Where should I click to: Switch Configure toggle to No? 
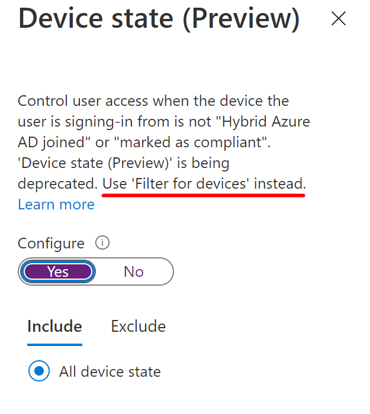134,271
